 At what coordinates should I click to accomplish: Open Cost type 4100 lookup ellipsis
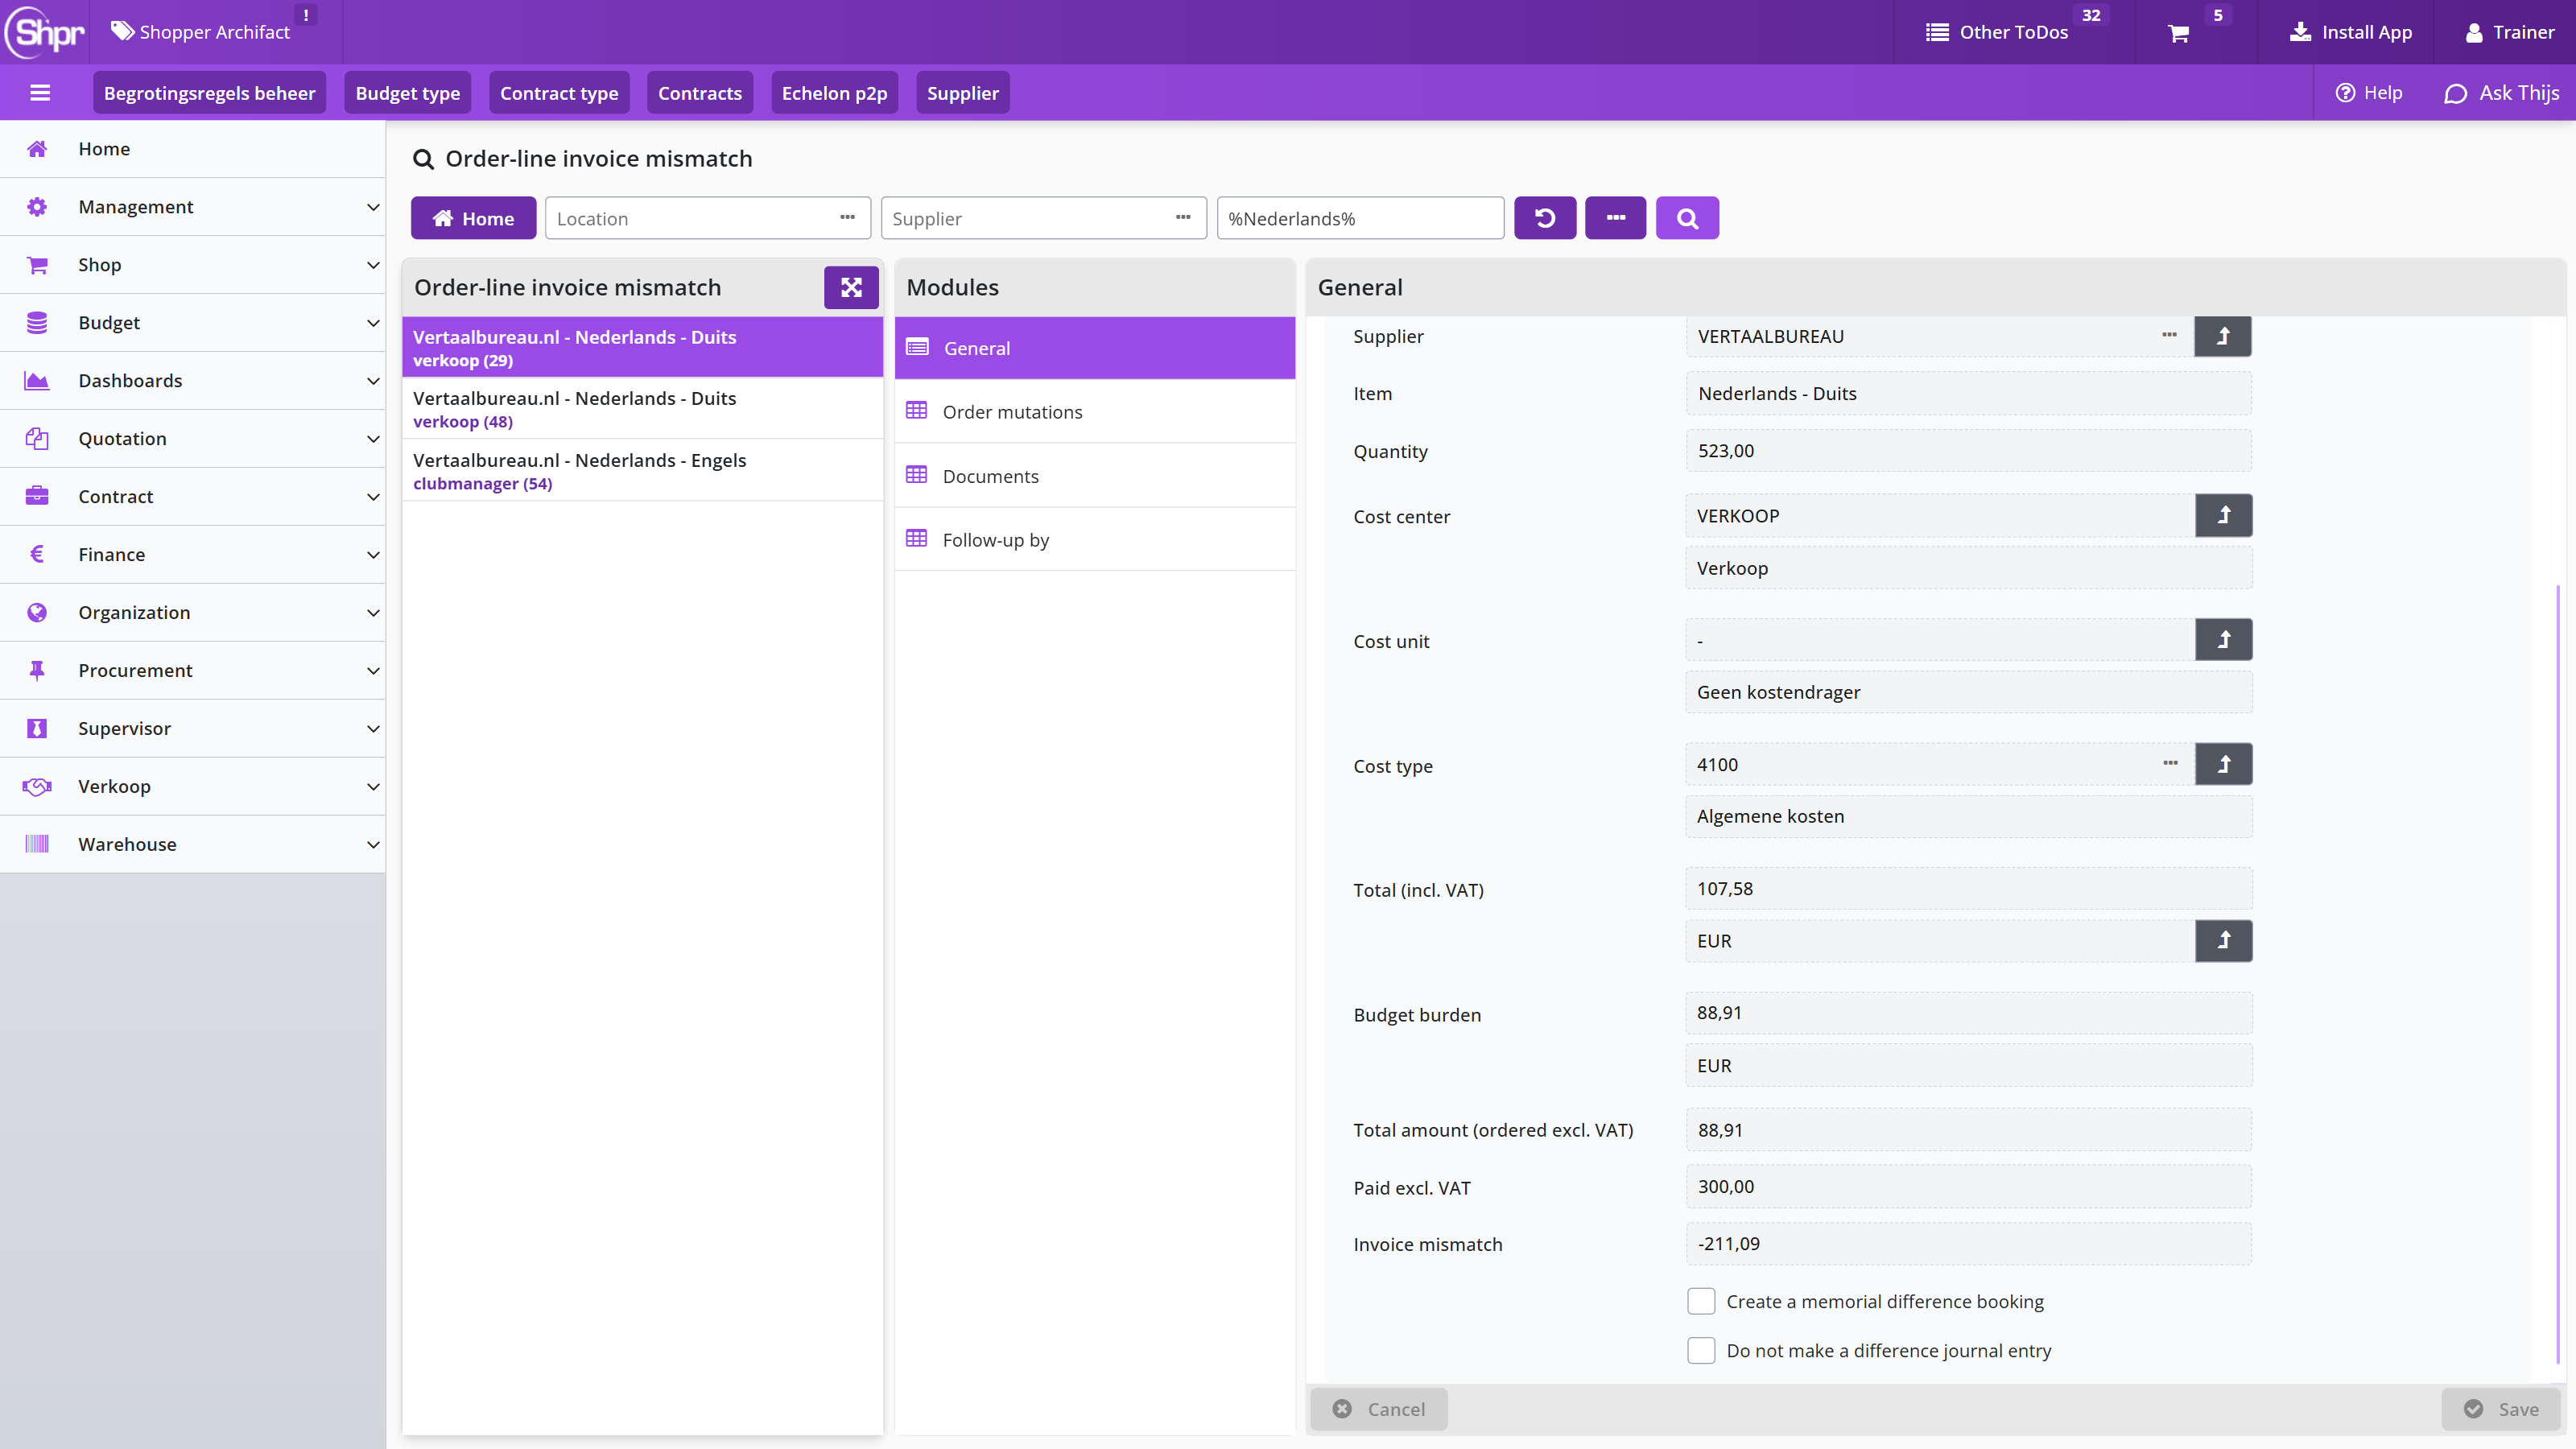(x=2170, y=763)
